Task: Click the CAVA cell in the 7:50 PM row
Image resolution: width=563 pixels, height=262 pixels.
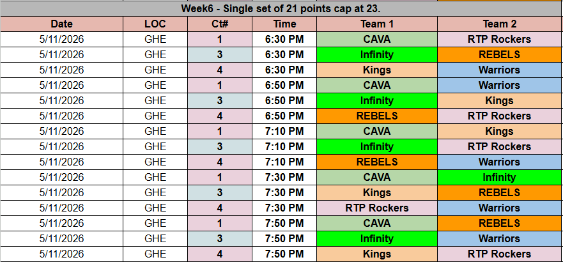Action: pos(377,224)
